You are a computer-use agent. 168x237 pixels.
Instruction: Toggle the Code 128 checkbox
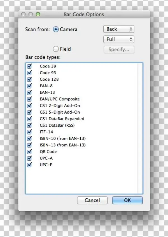click(29, 79)
